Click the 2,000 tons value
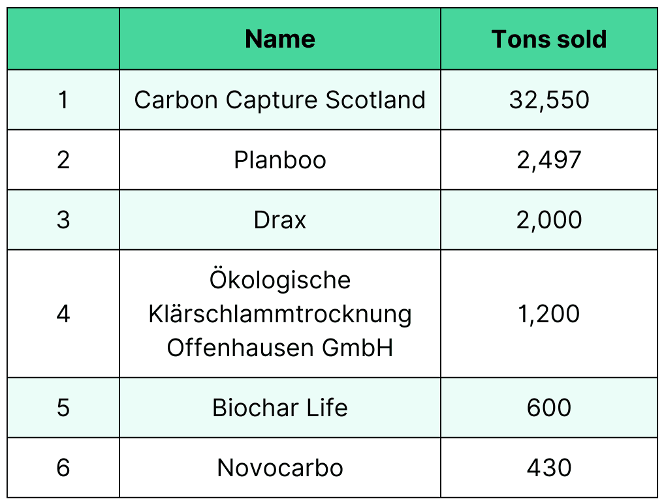The height and width of the screenshot is (501, 664). (549, 220)
